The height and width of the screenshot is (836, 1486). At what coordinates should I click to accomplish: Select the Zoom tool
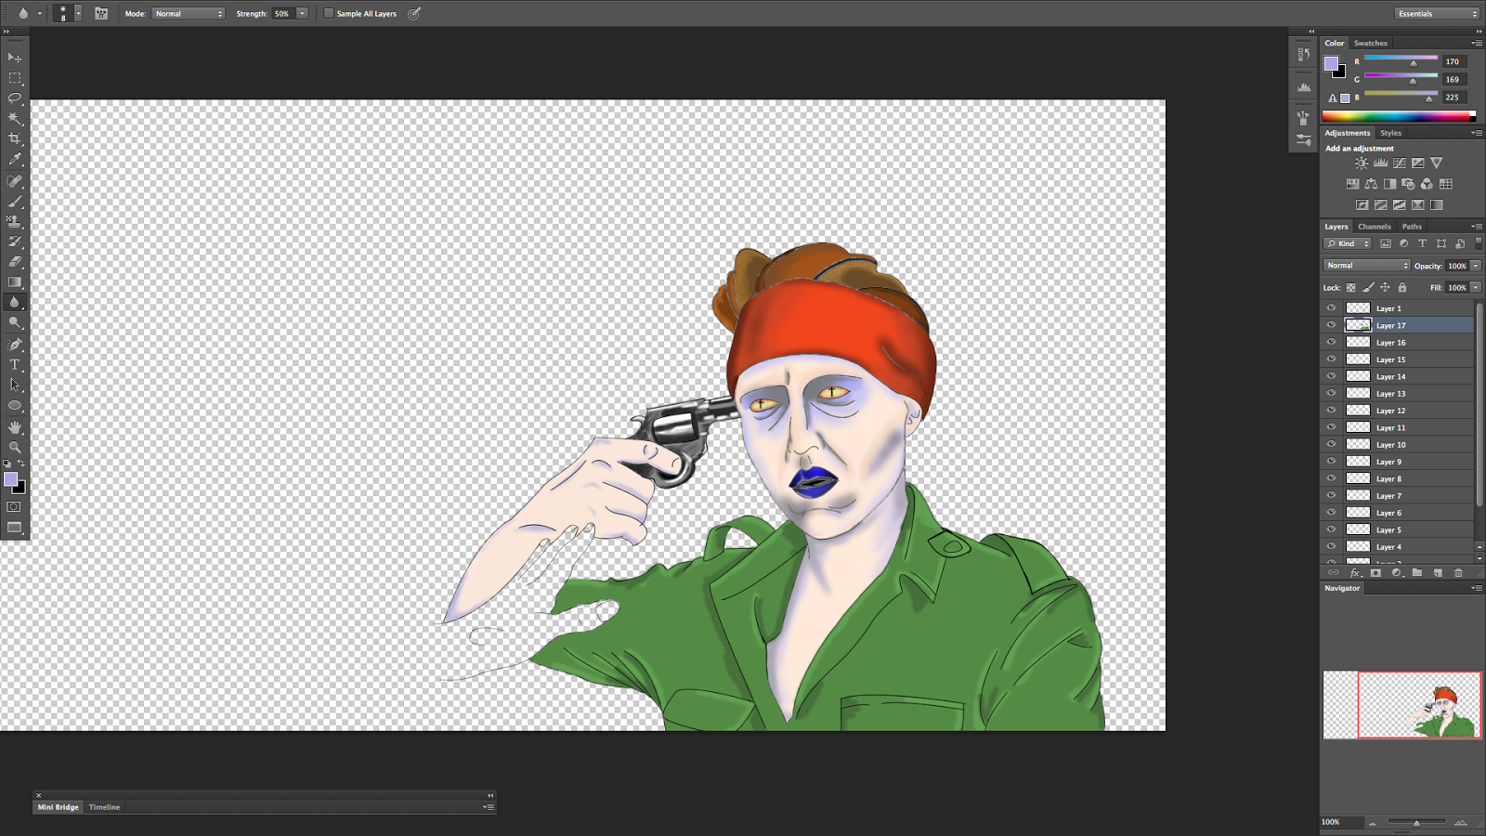click(15, 447)
